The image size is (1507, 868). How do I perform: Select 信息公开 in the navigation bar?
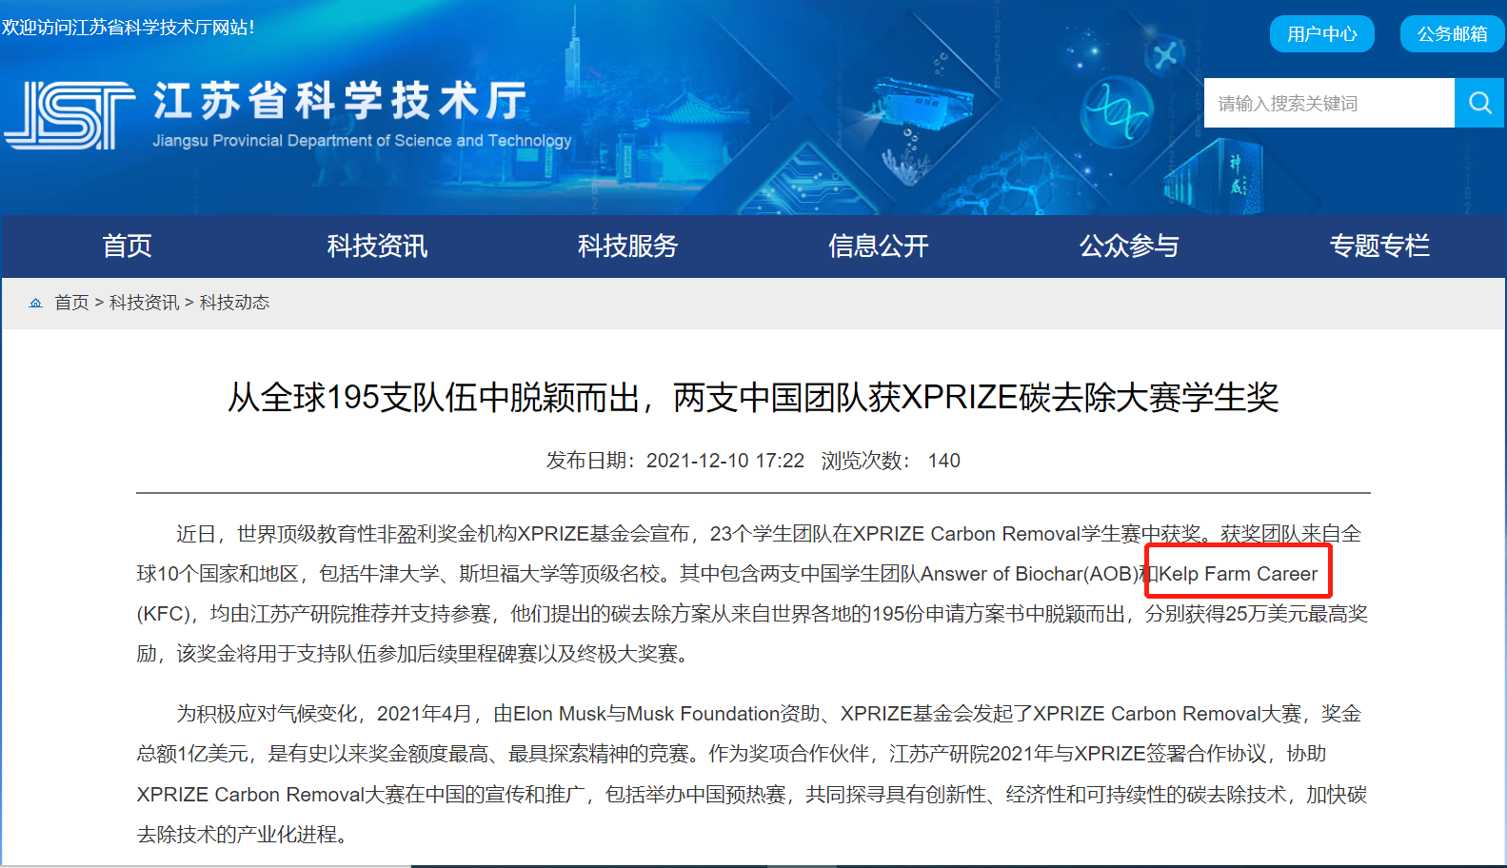pyautogui.click(x=878, y=247)
